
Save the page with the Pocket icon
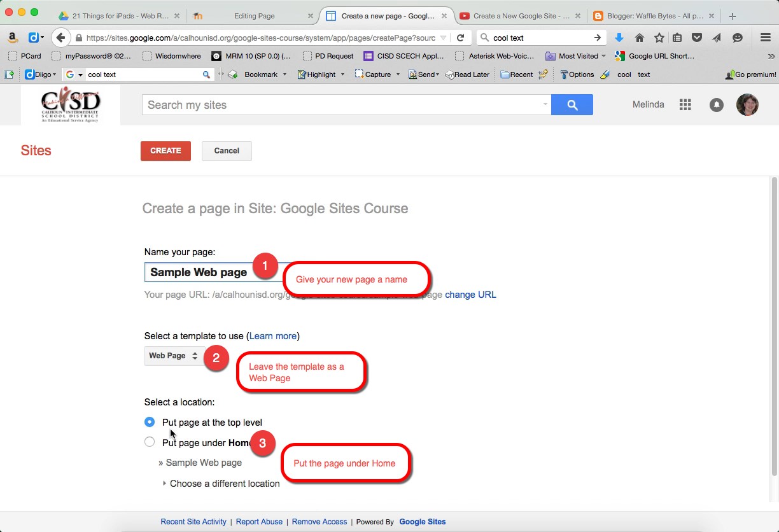click(697, 38)
